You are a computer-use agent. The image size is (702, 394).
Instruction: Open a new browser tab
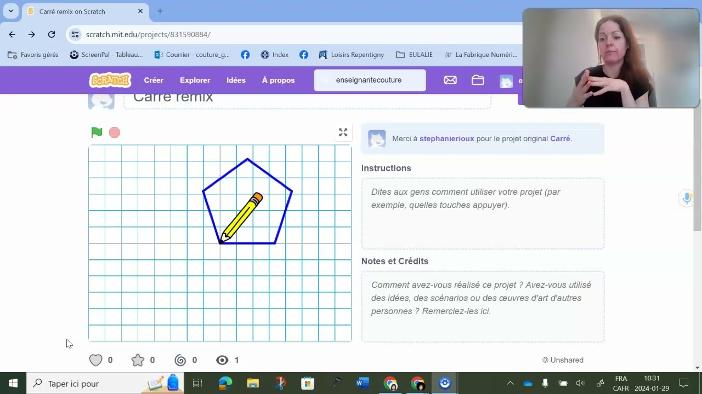160,11
